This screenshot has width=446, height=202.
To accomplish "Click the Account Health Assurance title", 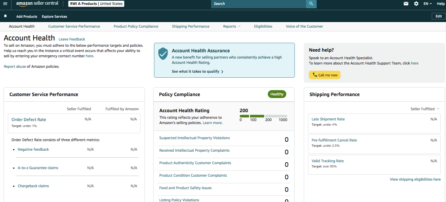I will (x=201, y=51).
